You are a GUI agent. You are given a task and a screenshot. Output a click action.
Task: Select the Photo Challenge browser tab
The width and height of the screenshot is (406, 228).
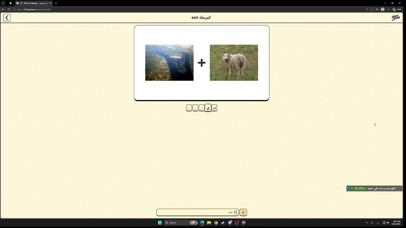coord(34,3)
